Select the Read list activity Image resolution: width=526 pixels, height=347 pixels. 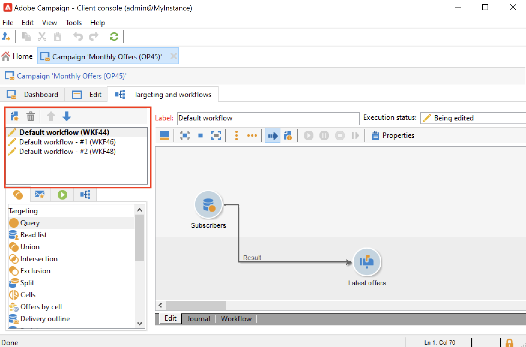71,235
